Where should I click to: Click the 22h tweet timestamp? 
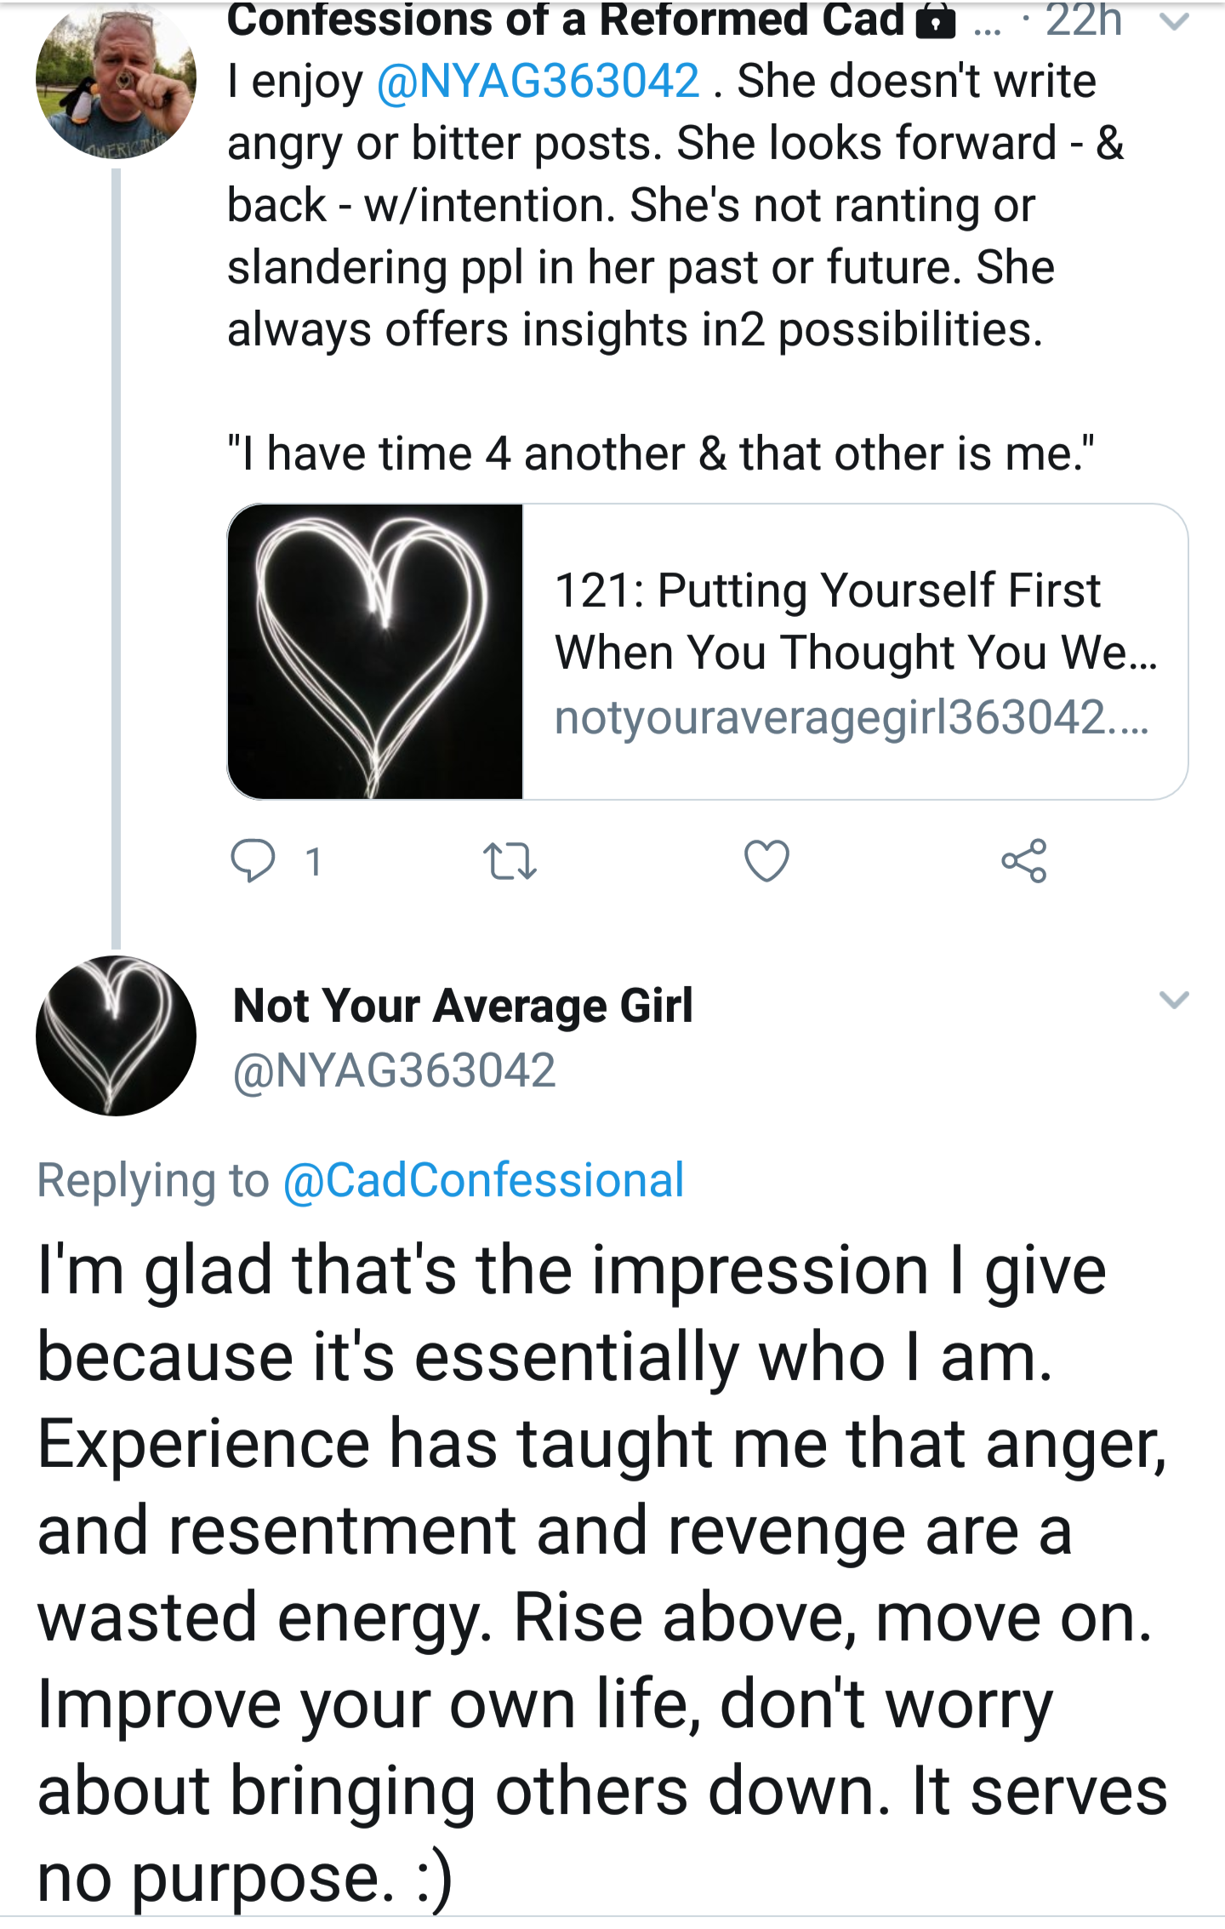[1083, 20]
